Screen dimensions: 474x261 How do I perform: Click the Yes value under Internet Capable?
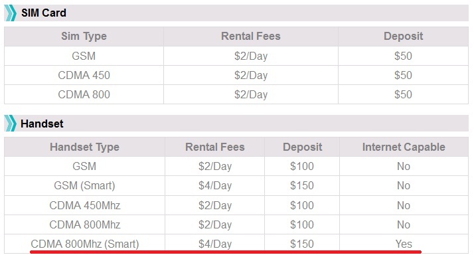pos(404,244)
